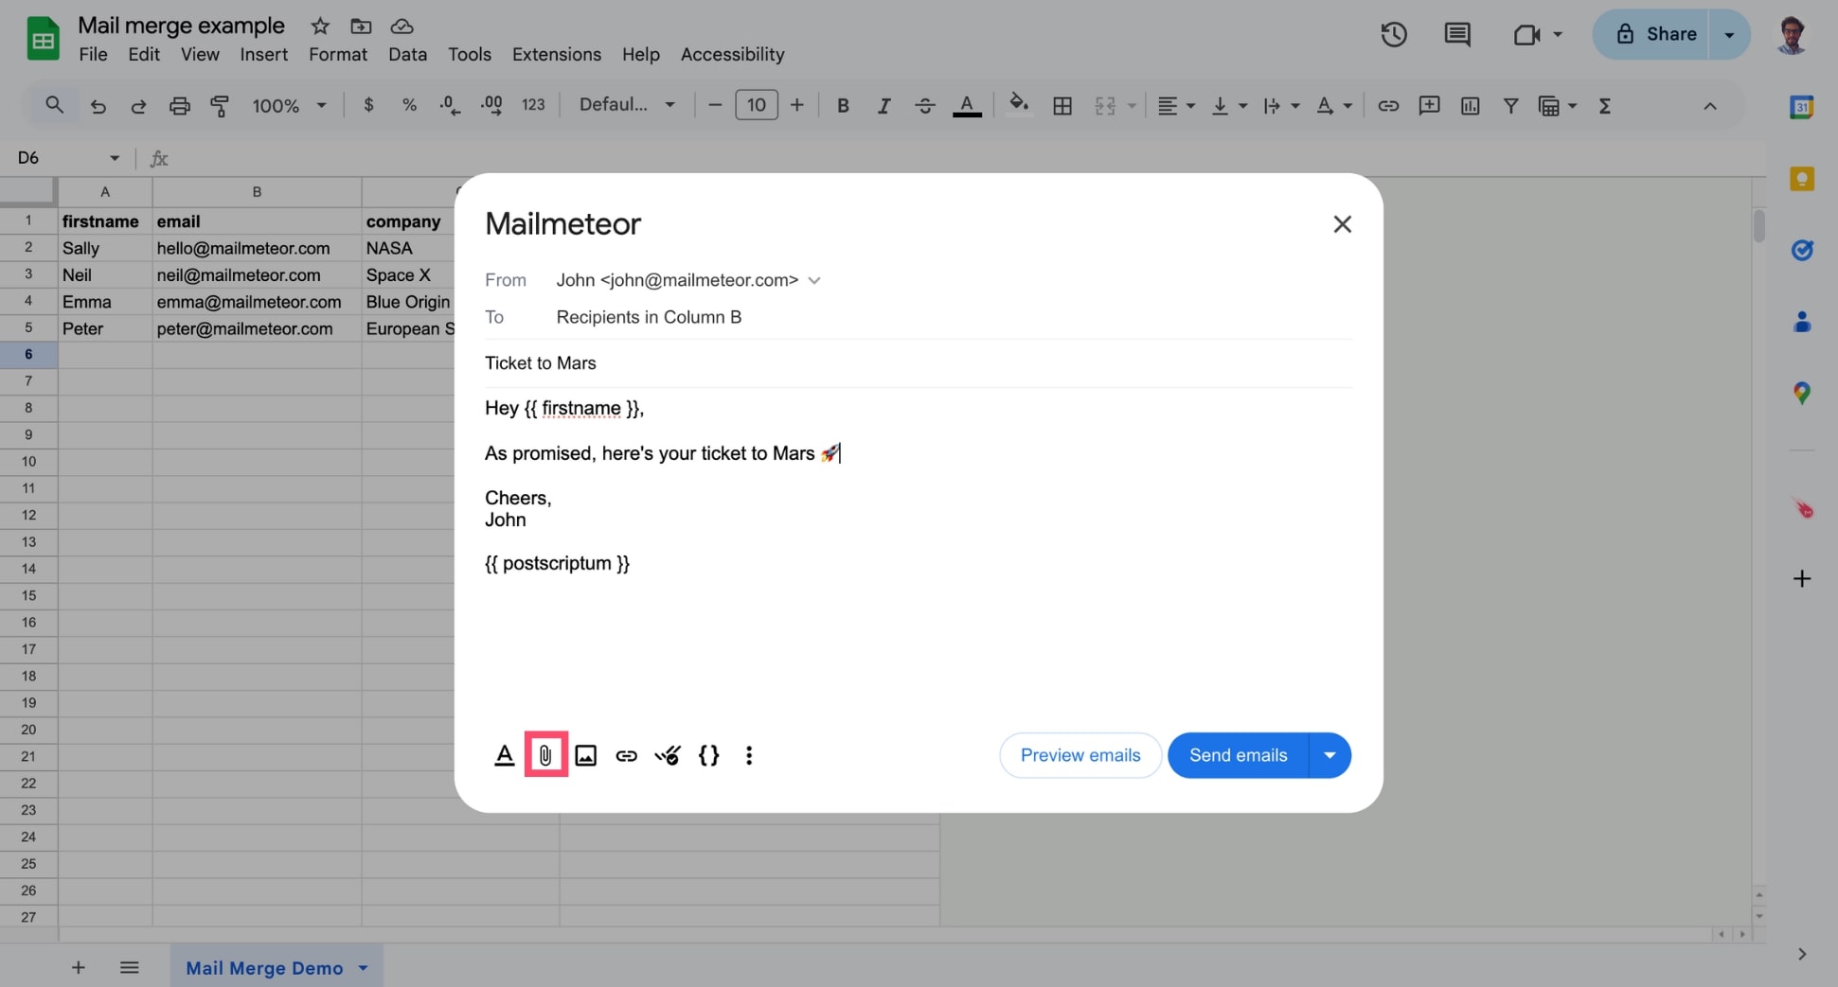1838x987 pixels.
Task: Click the search menus magnifier icon
Action: click(55, 105)
